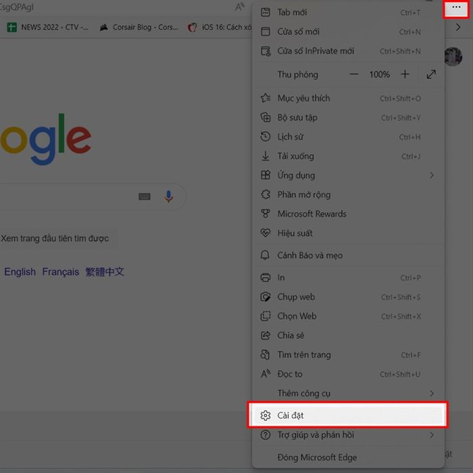
Task: Click the read aloud icon in address bar
Action: point(240,7)
